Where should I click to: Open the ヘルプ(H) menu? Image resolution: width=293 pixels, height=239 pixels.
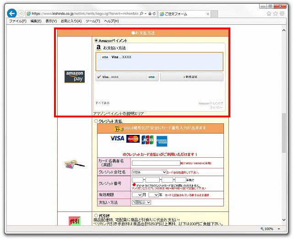pos(111,21)
